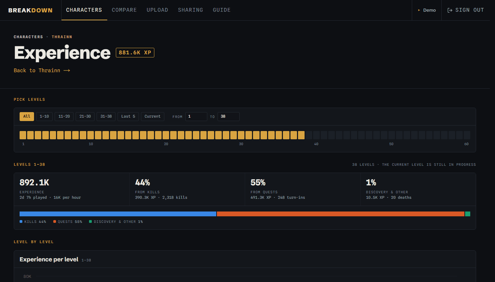Click the 55% From Quests figure

tap(258, 183)
